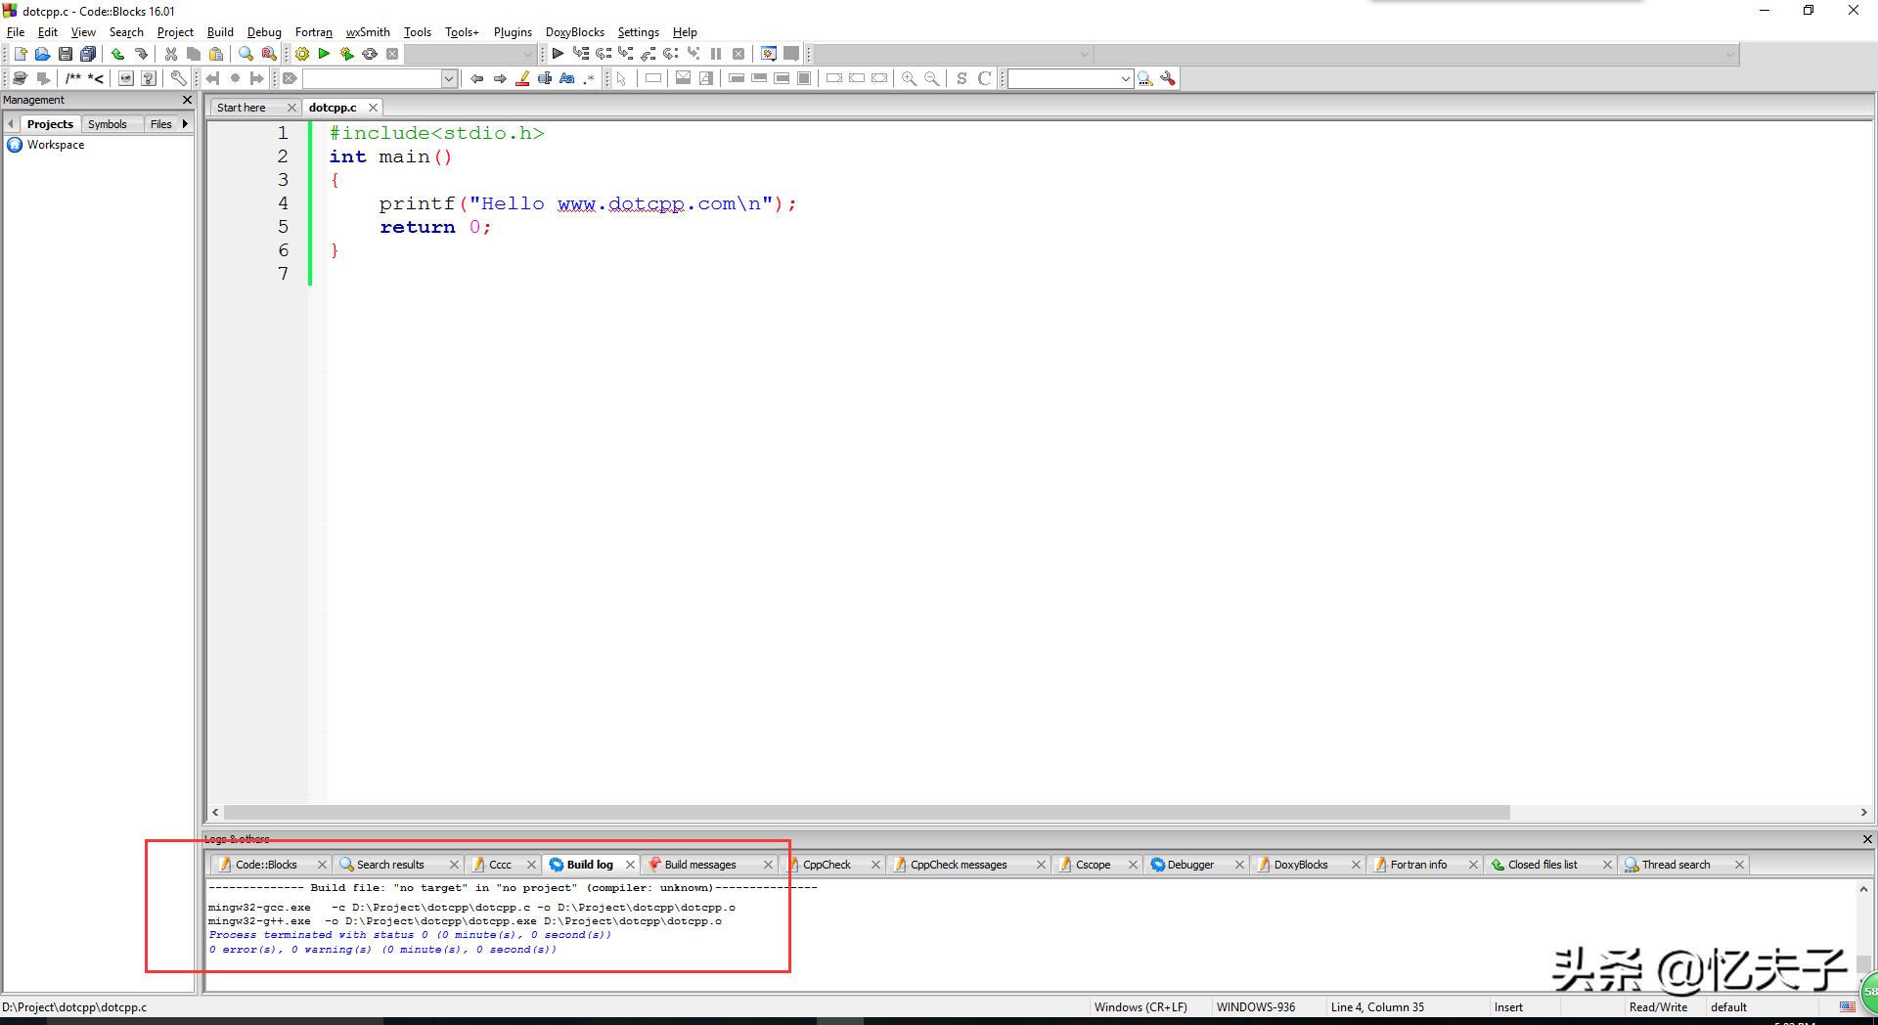Click the Save file icon
This screenshot has height=1025, width=1878.
click(x=65, y=55)
